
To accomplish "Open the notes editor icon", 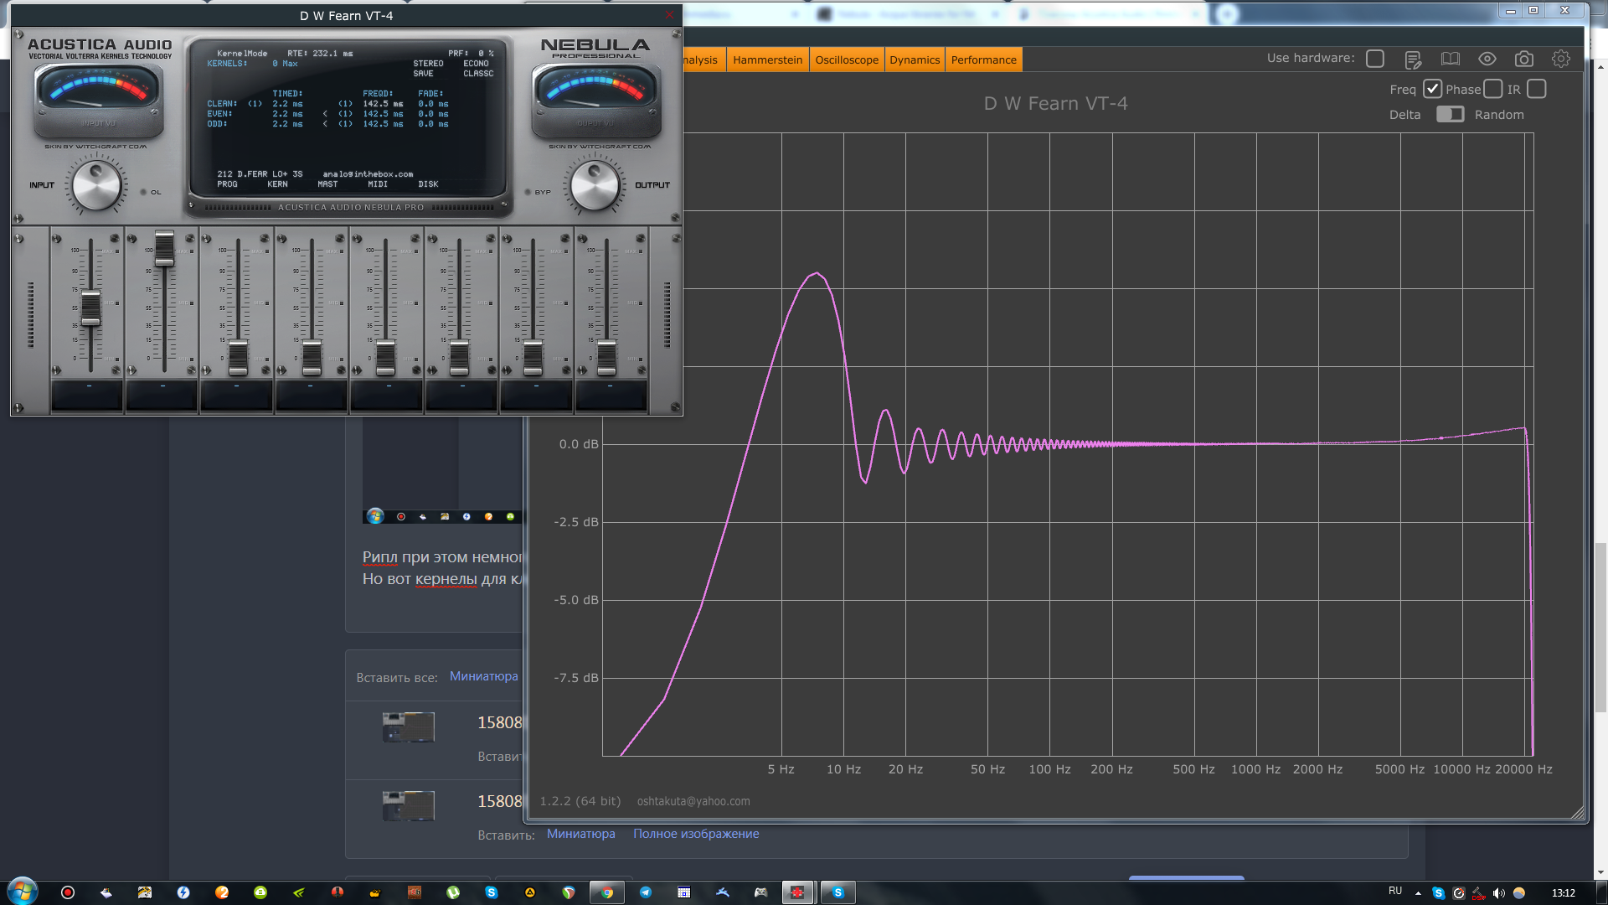I will click(1413, 59).
